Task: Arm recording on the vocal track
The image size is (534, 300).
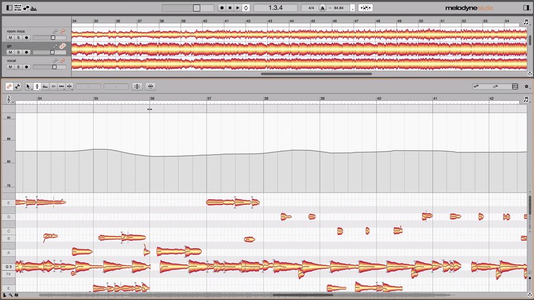Action: [x=27, y=66]
